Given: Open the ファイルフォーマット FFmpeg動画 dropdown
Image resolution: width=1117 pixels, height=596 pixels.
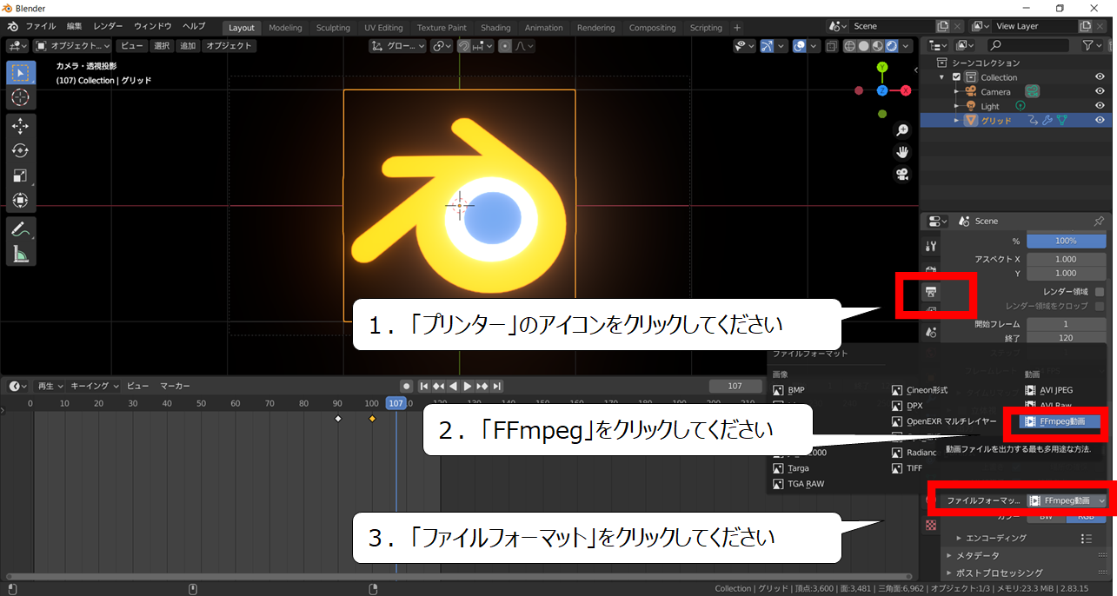Looking at the screenshot, I should click(x=1067, y=500).
